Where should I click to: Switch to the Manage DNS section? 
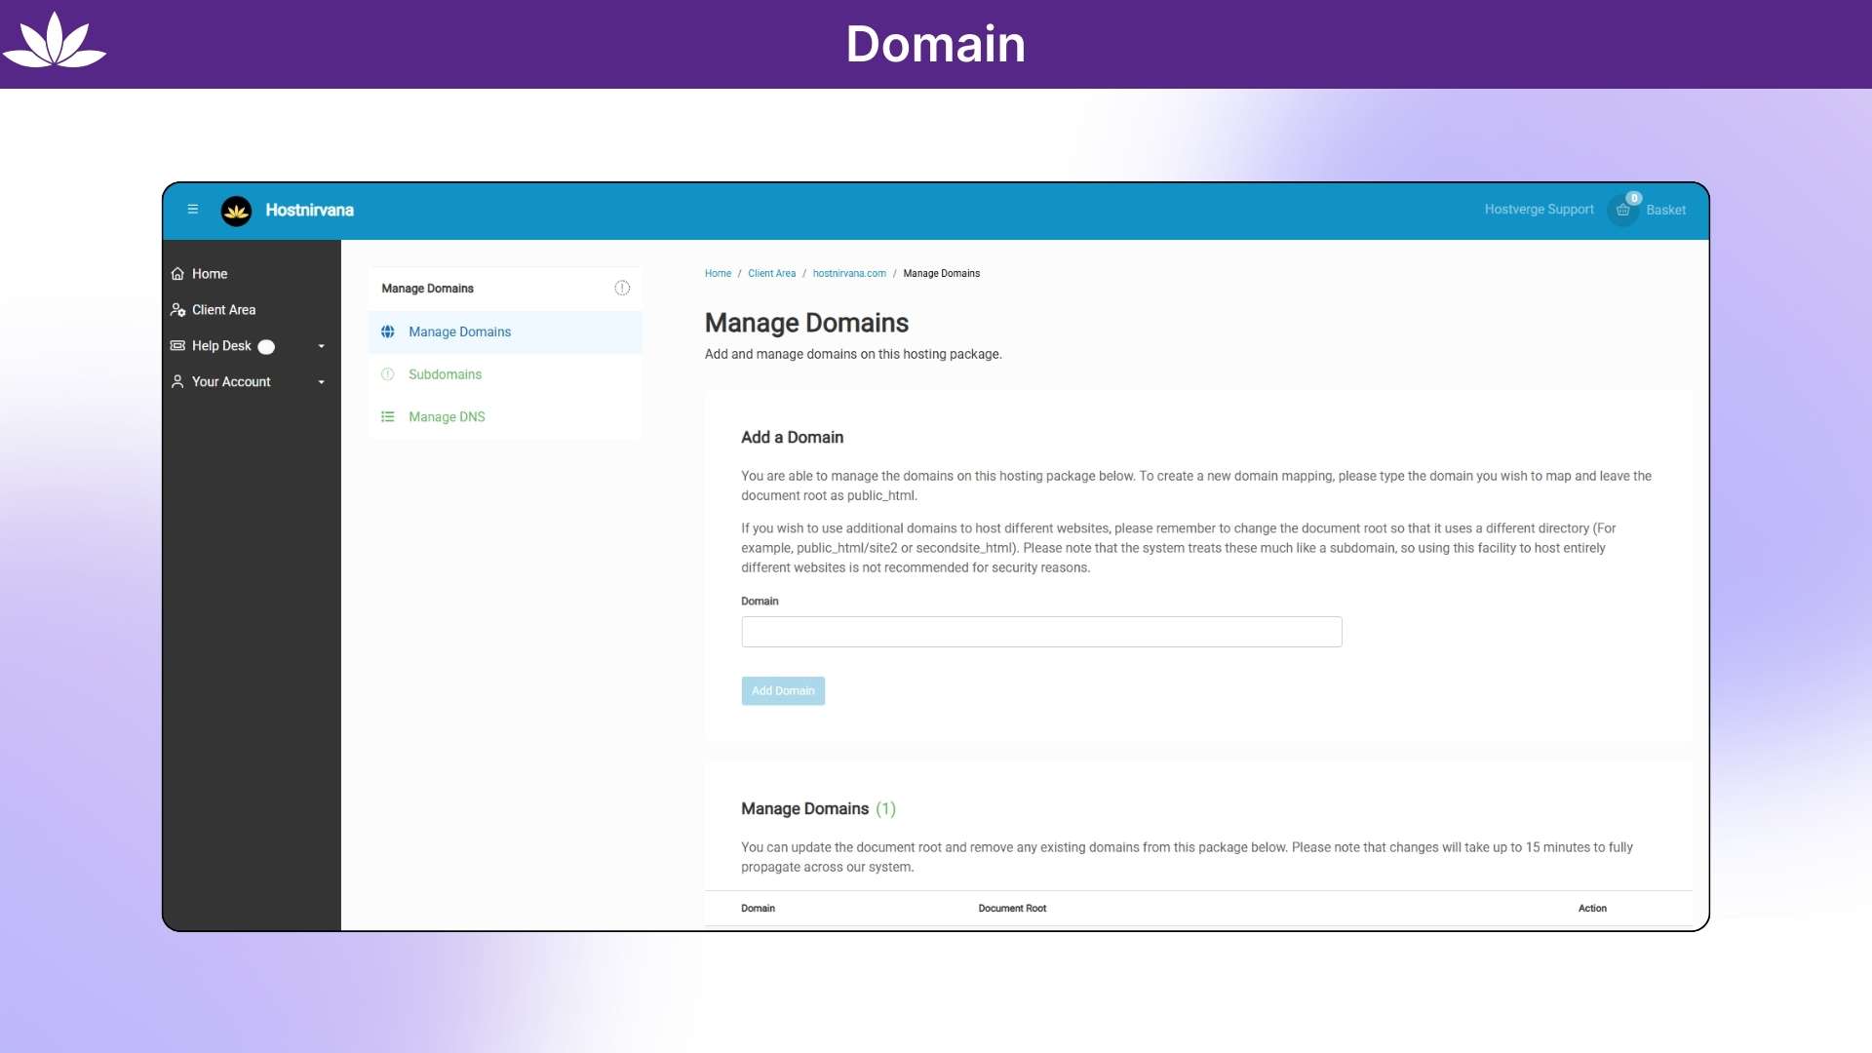pyautogui.click(x=447, y=416)
